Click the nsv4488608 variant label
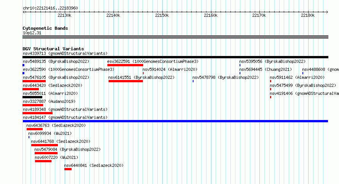 [320, 69]
